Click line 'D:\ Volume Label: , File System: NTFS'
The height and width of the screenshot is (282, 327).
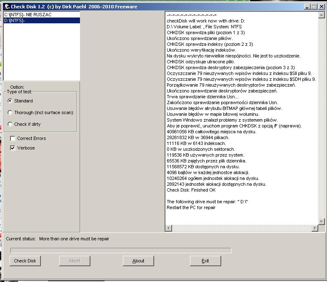(x=204, y=27)
